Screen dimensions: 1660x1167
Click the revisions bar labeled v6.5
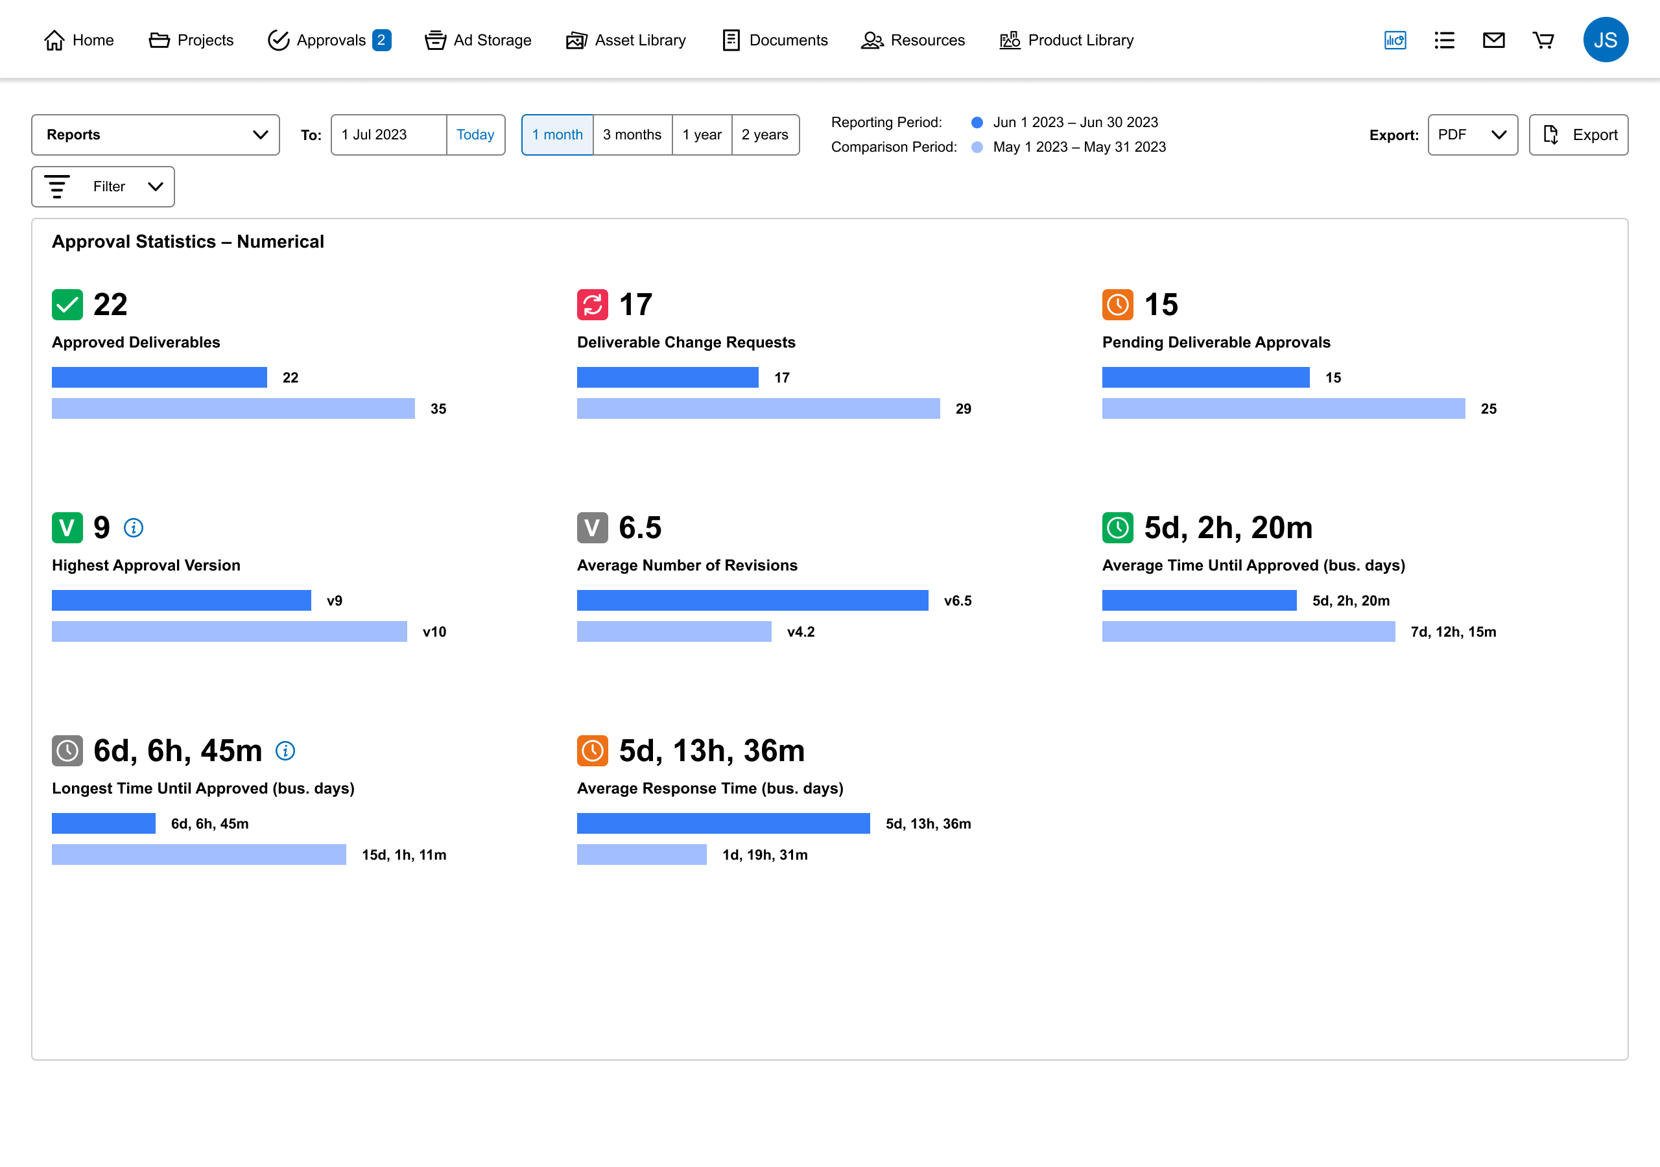tap(753, 600)
